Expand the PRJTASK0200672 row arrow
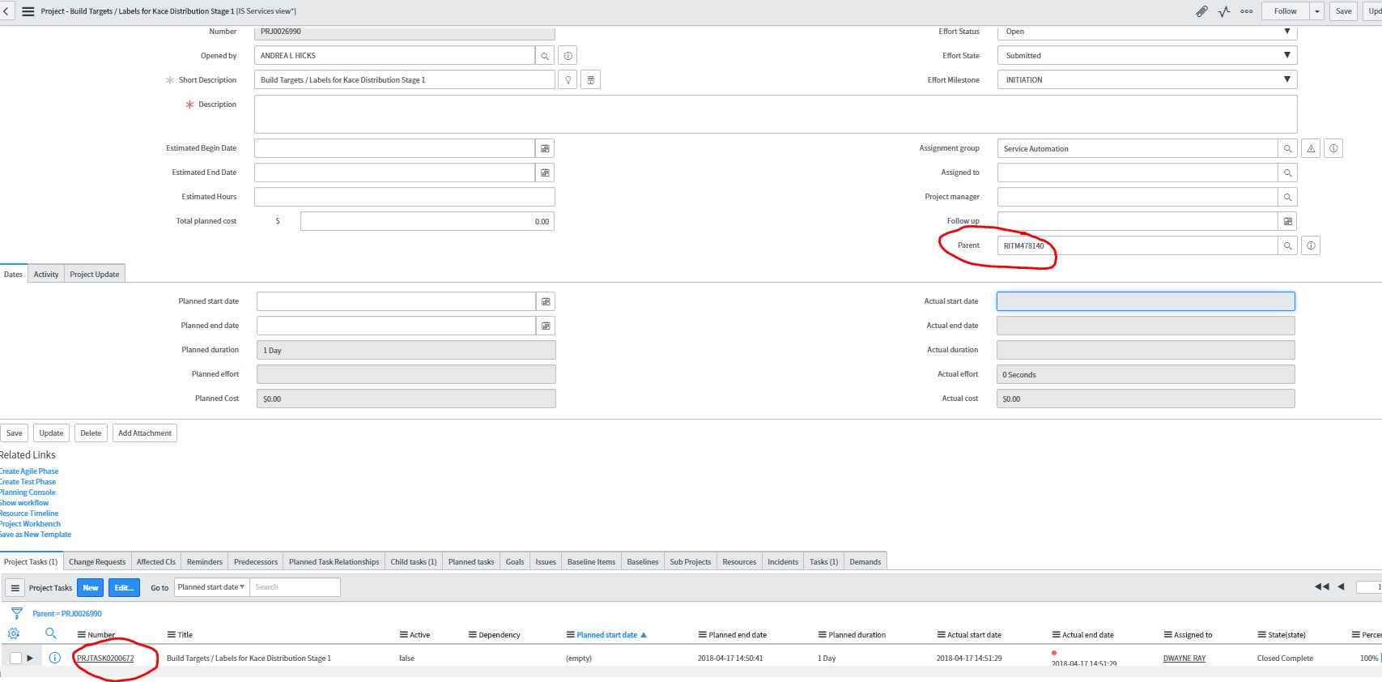 pyautogui.click(x=30, y=658)
